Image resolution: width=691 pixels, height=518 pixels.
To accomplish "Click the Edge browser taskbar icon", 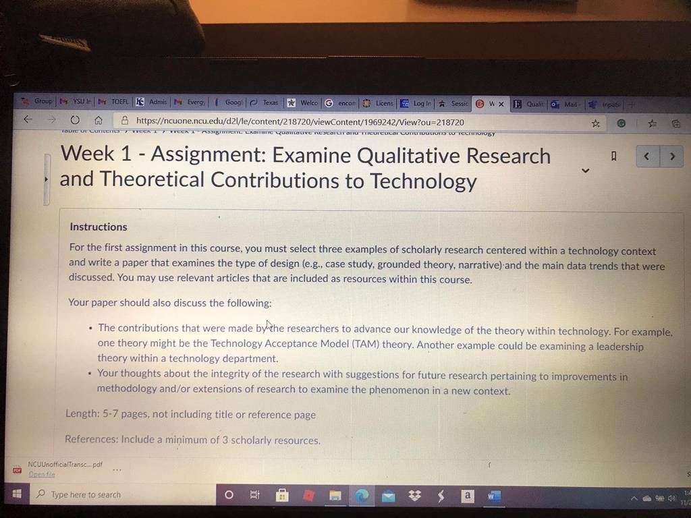I will [x=362, y=496].
